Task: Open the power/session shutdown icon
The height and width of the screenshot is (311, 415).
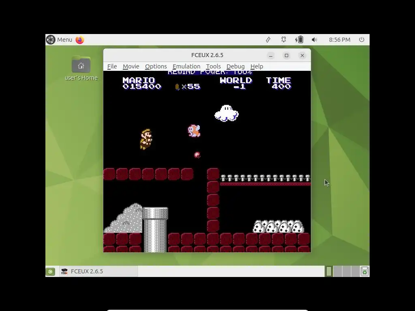Action: (362, 40)
